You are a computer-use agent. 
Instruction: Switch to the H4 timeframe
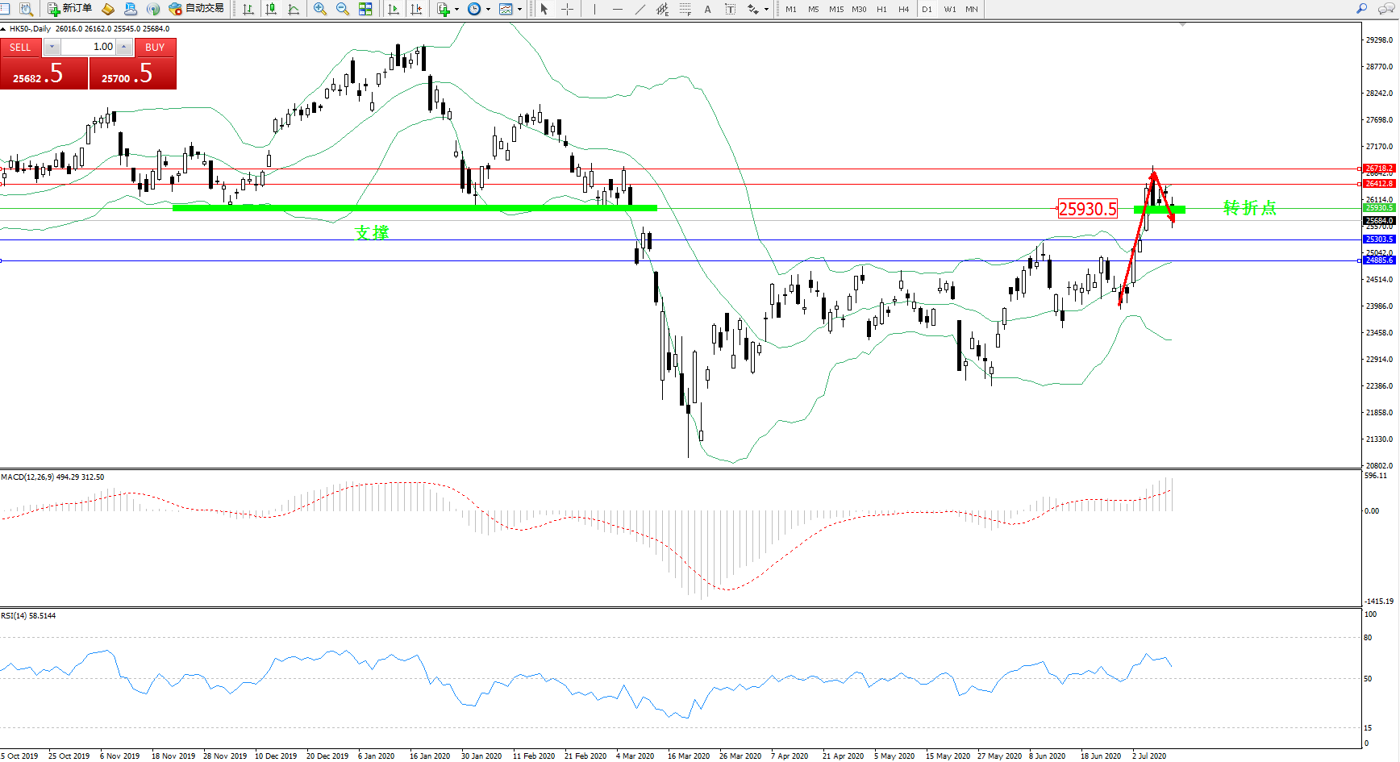(x=903, y=9)
